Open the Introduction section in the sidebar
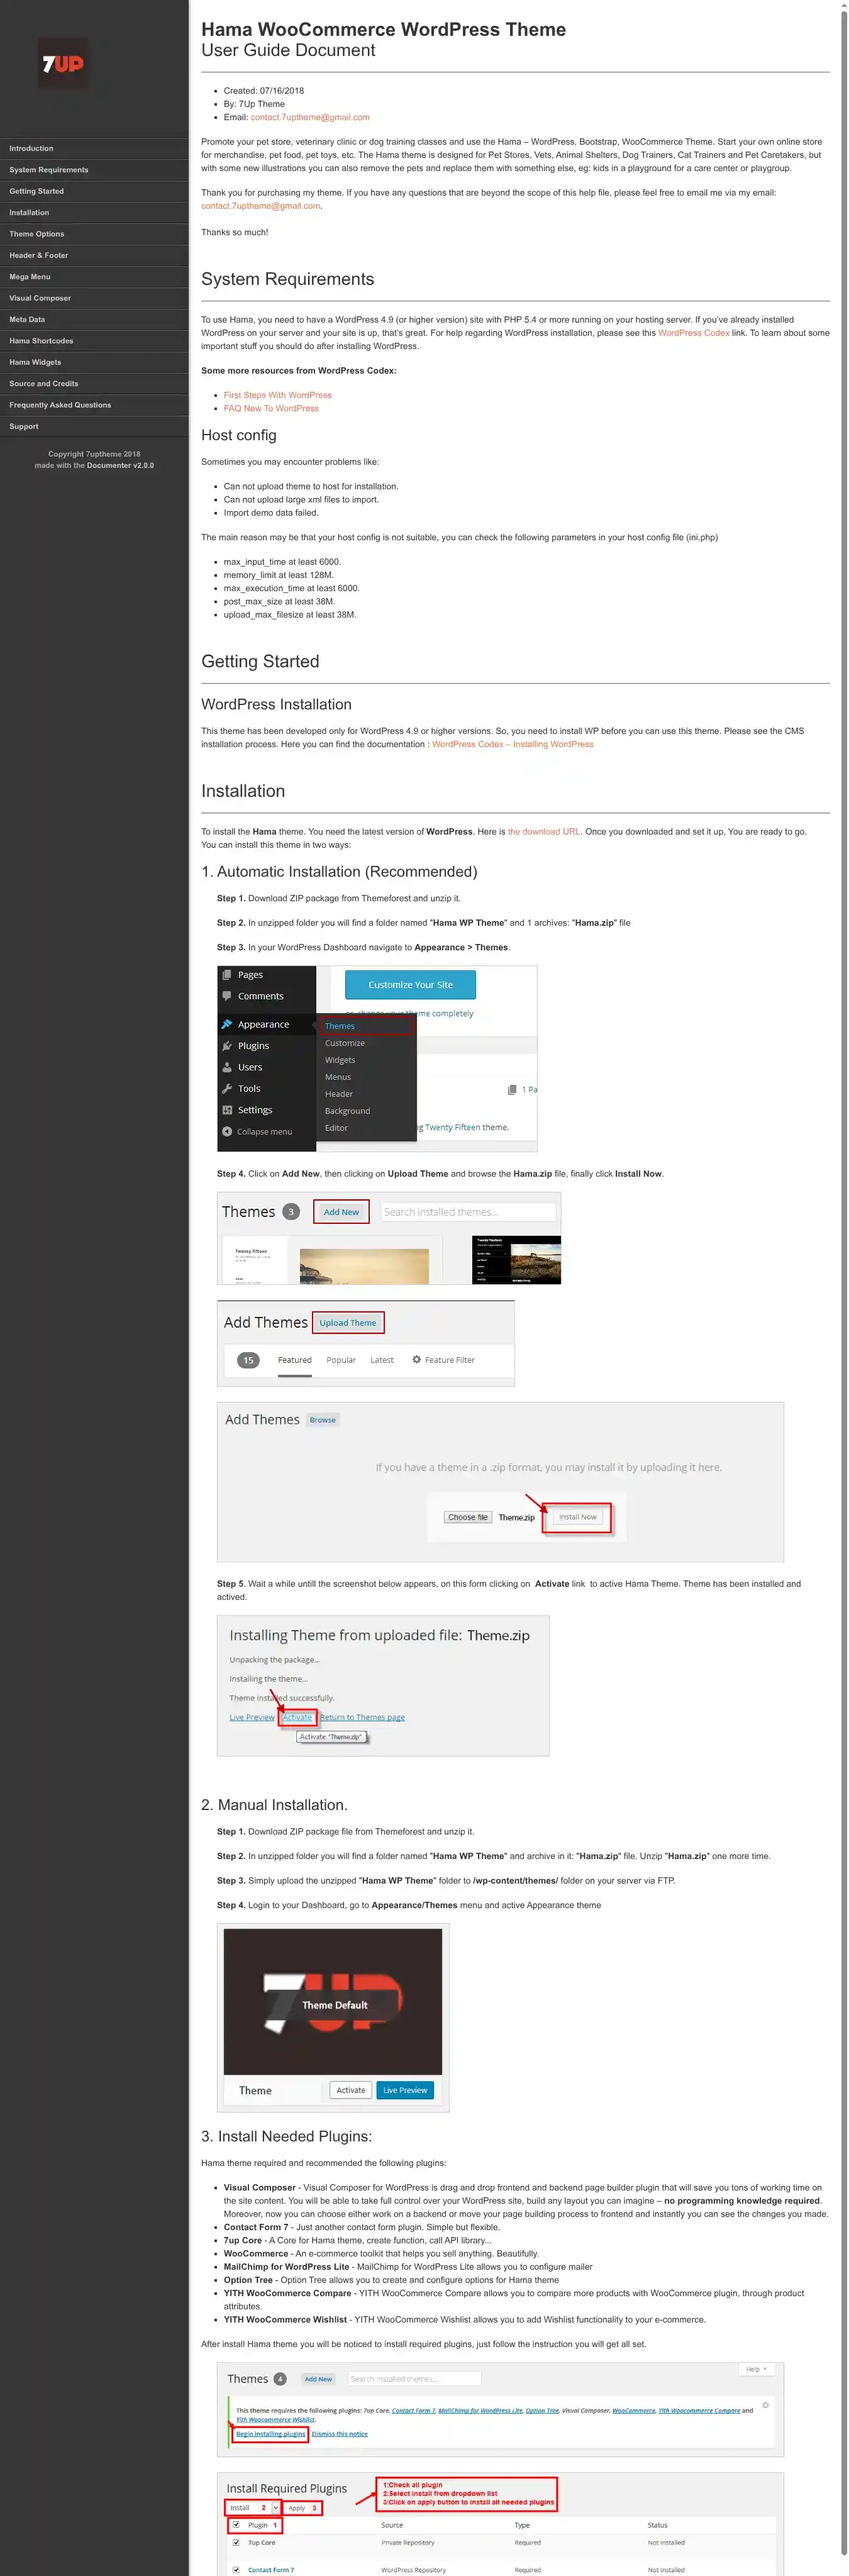This screenshot has width=849, height=2576. (94, 148)
